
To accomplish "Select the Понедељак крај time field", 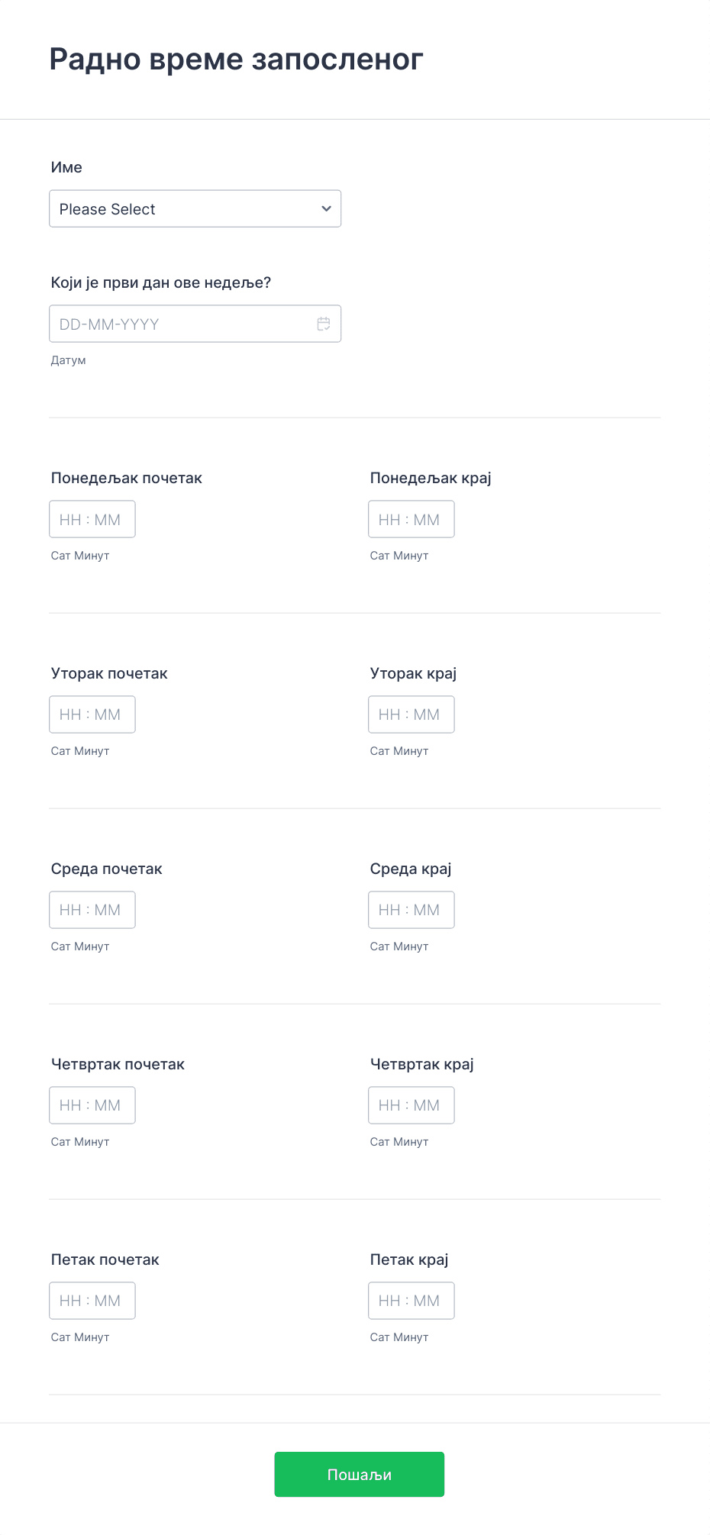I will pyautogui.click(x=411, y=519).
